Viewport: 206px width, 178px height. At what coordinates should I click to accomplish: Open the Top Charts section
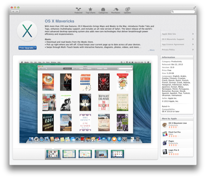(x=90, y=11)
